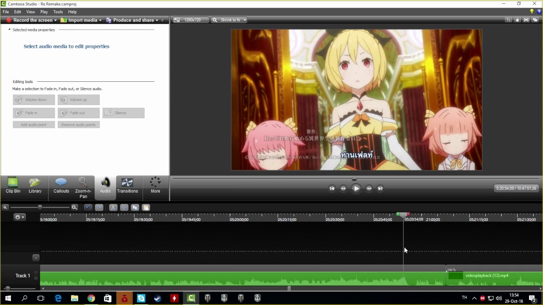Screen dimensions: 543x305
Task: Open Google Chrome from taskbar
Action: click(x=91, y=298)
